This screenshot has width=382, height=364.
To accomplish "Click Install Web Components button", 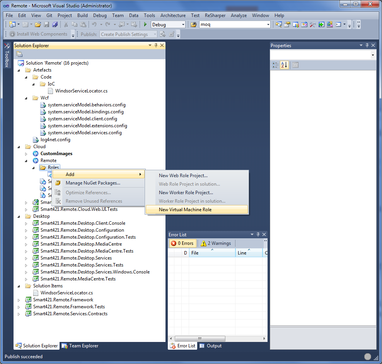I will click(38, 34).
